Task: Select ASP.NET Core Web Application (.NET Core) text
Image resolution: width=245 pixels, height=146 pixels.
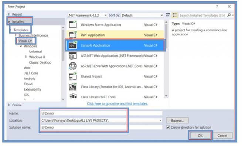Action: pos(112,66)
